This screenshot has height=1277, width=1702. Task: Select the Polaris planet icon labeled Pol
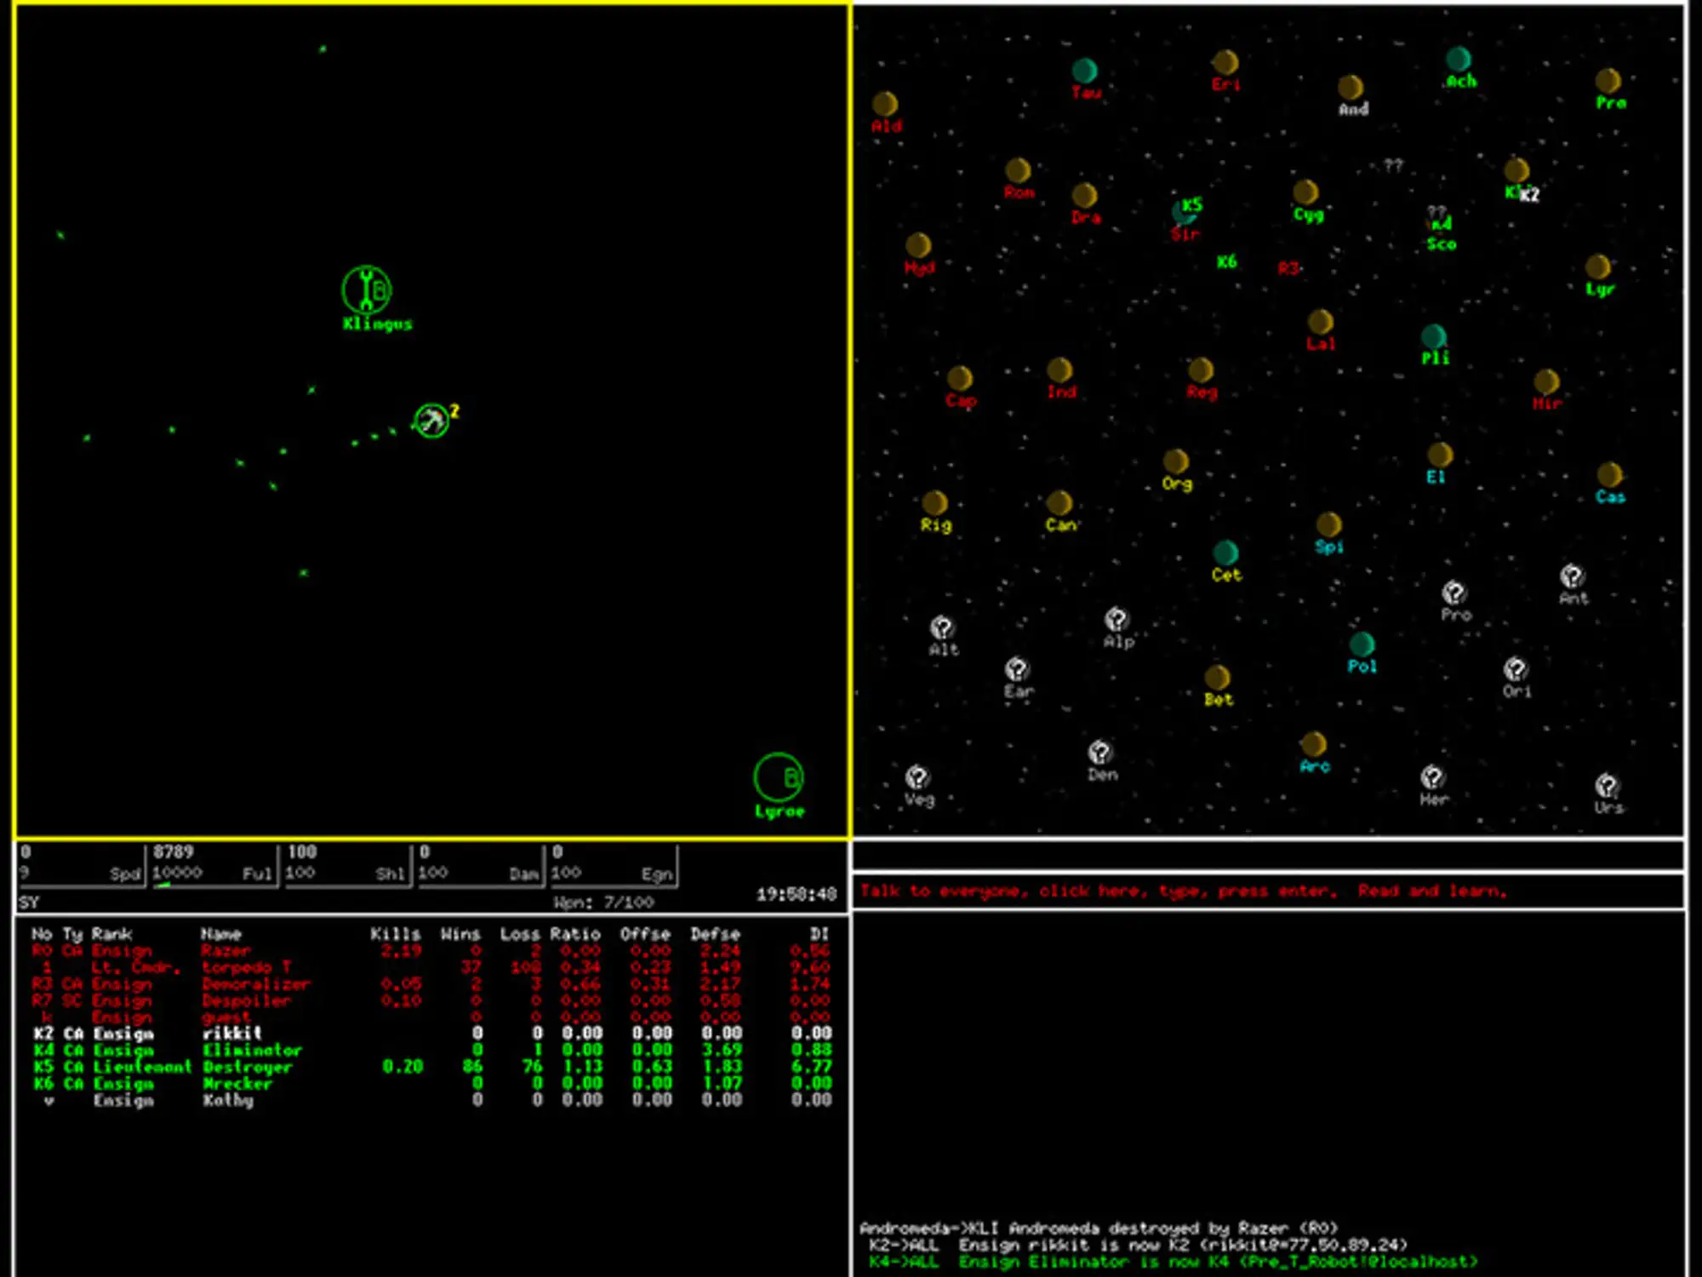[1362, 644]
